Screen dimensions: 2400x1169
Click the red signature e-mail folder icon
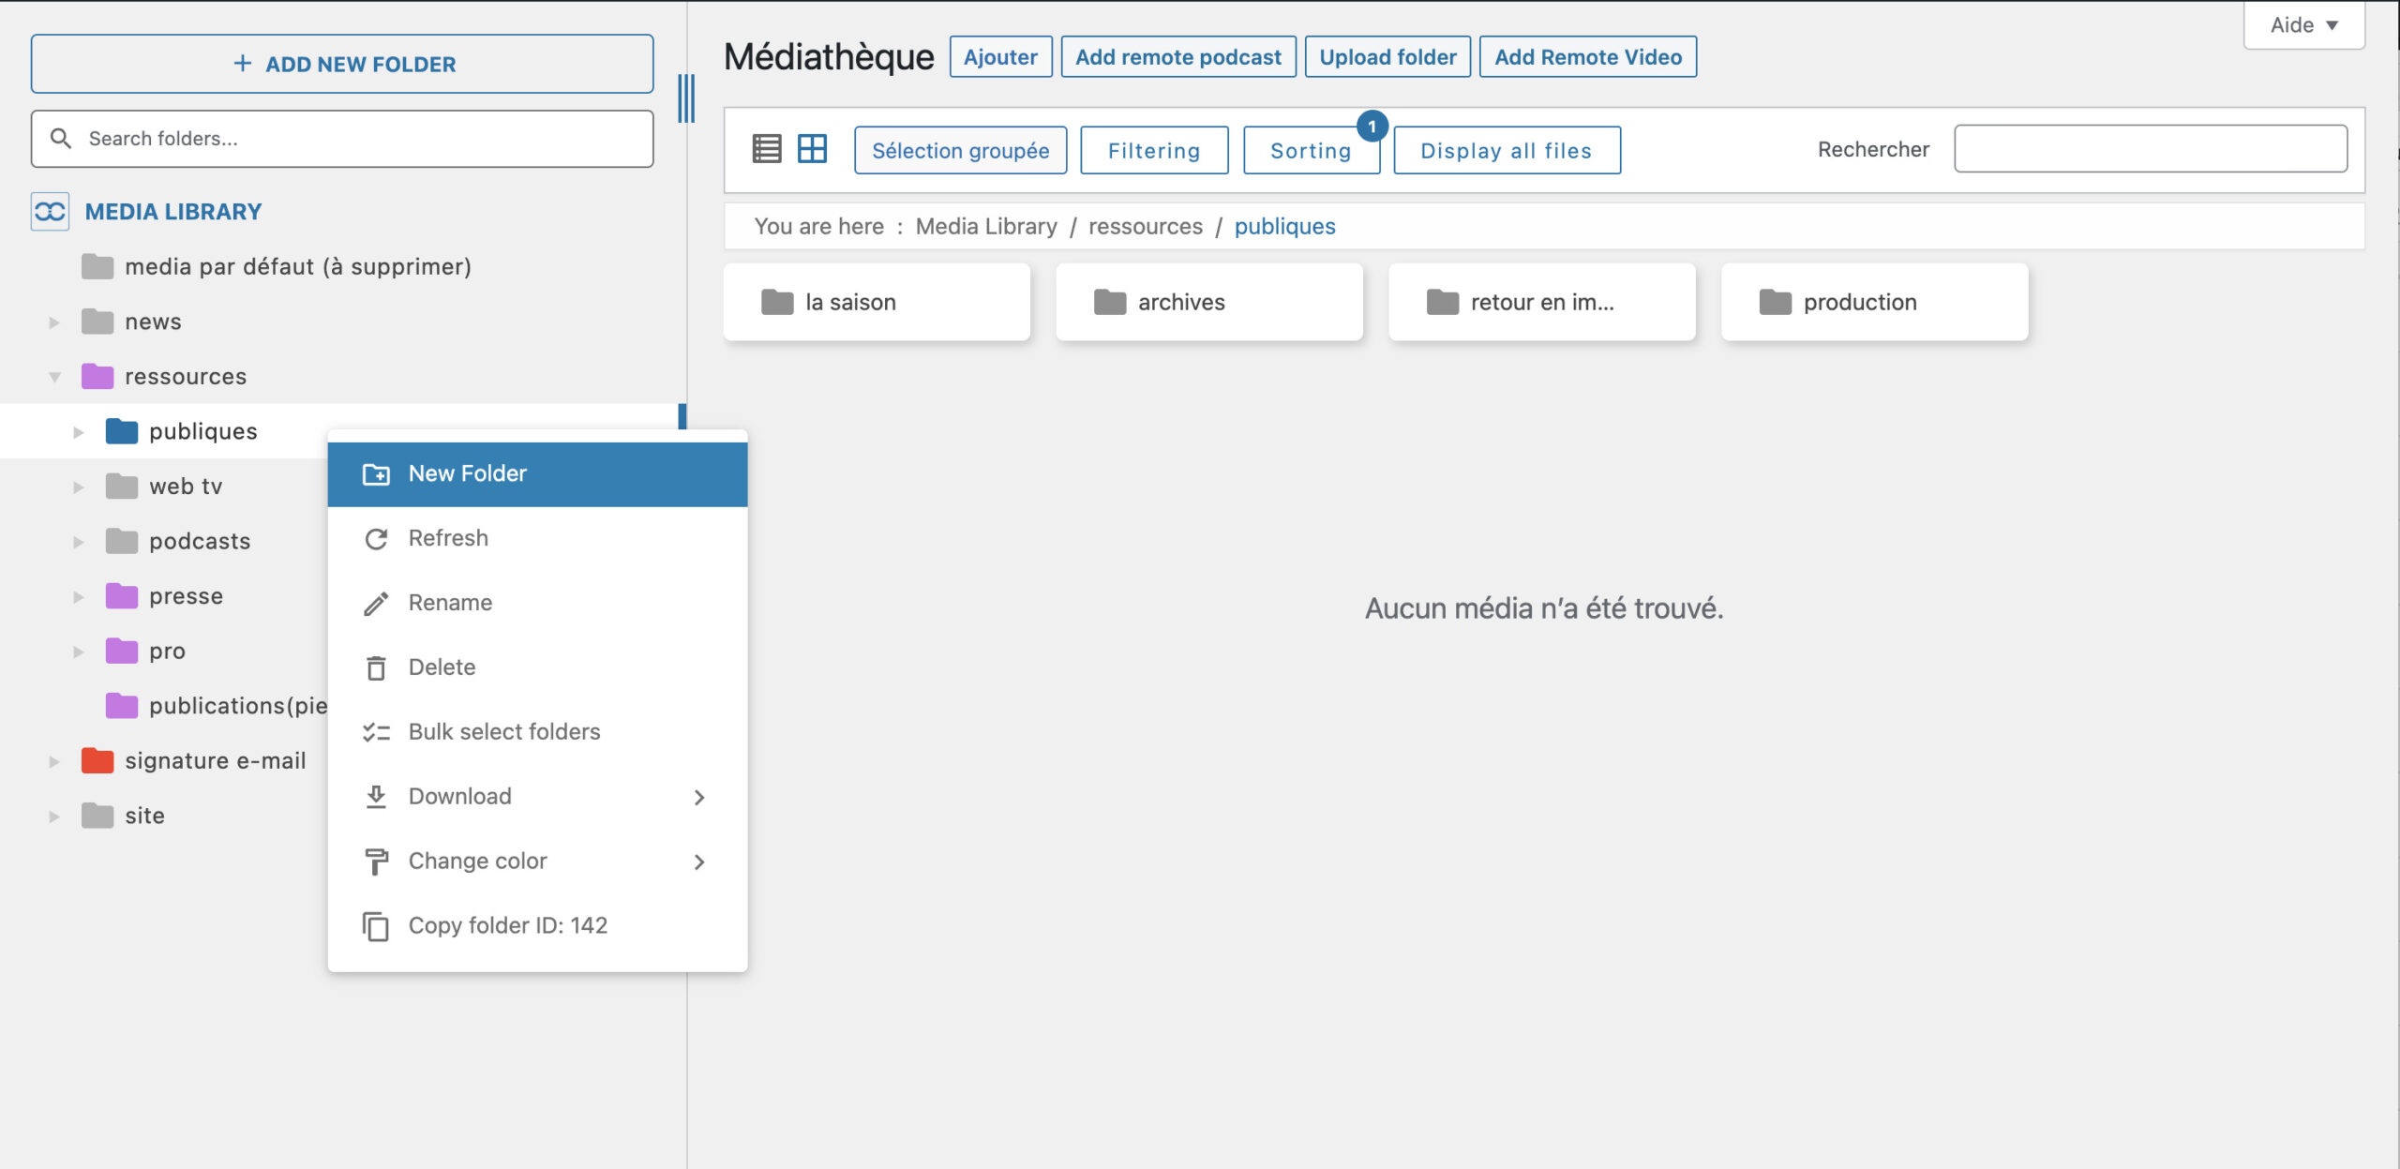pos(97,760)
